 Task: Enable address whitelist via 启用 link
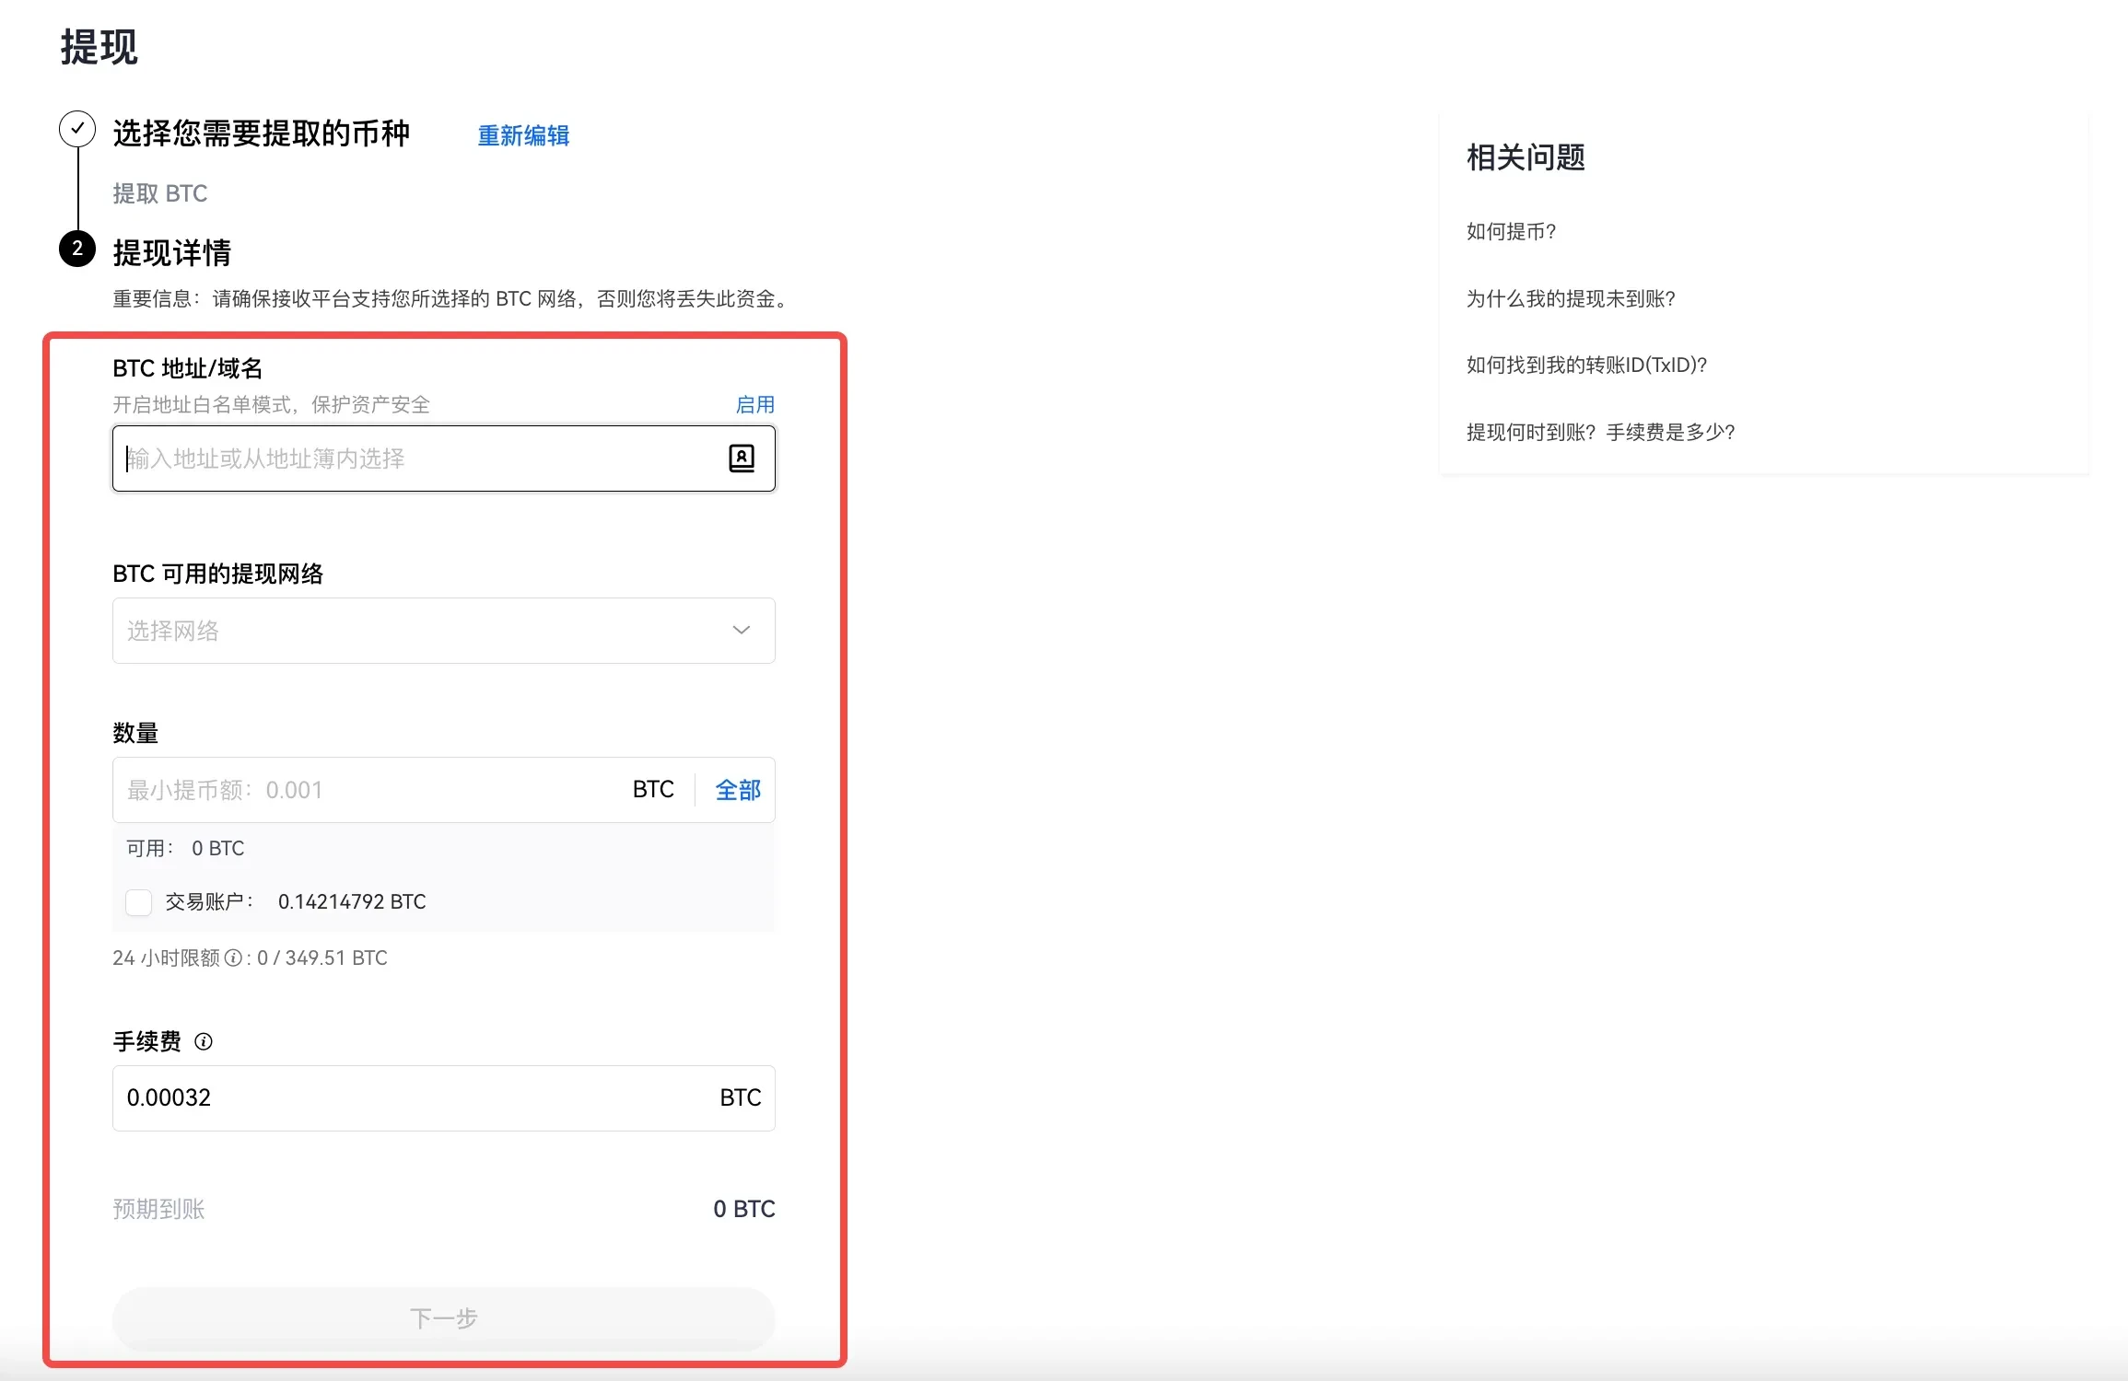coord(754,404)
